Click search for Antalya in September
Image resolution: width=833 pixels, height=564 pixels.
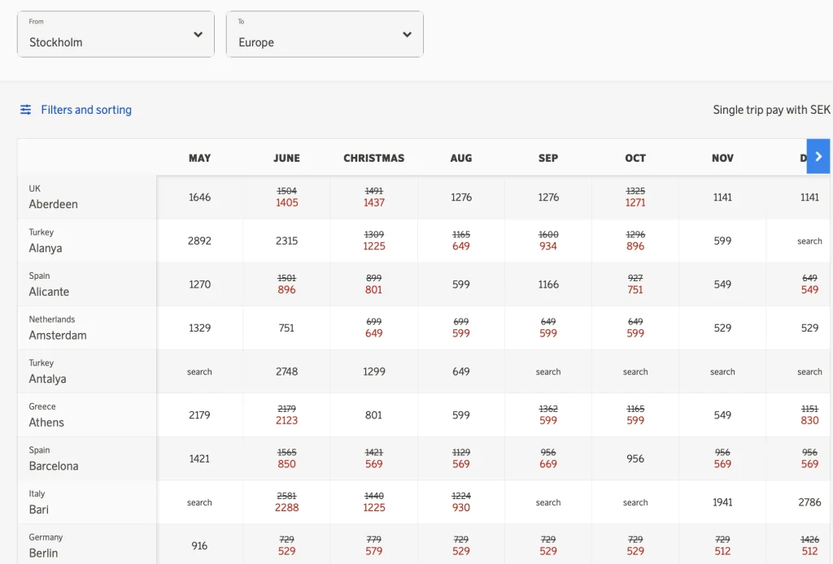(x=548, y=372)
